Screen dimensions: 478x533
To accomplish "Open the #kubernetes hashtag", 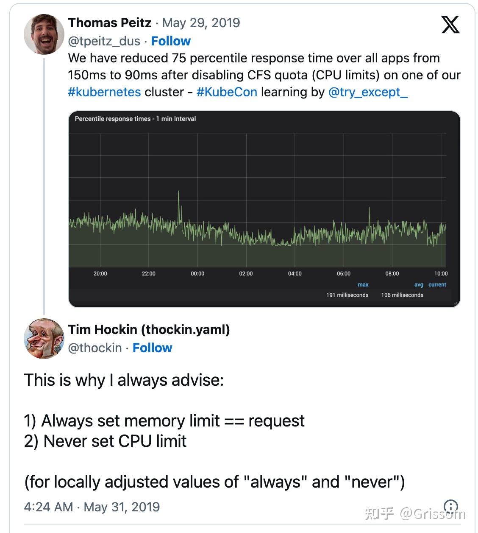I will click(x=104, y=92).
